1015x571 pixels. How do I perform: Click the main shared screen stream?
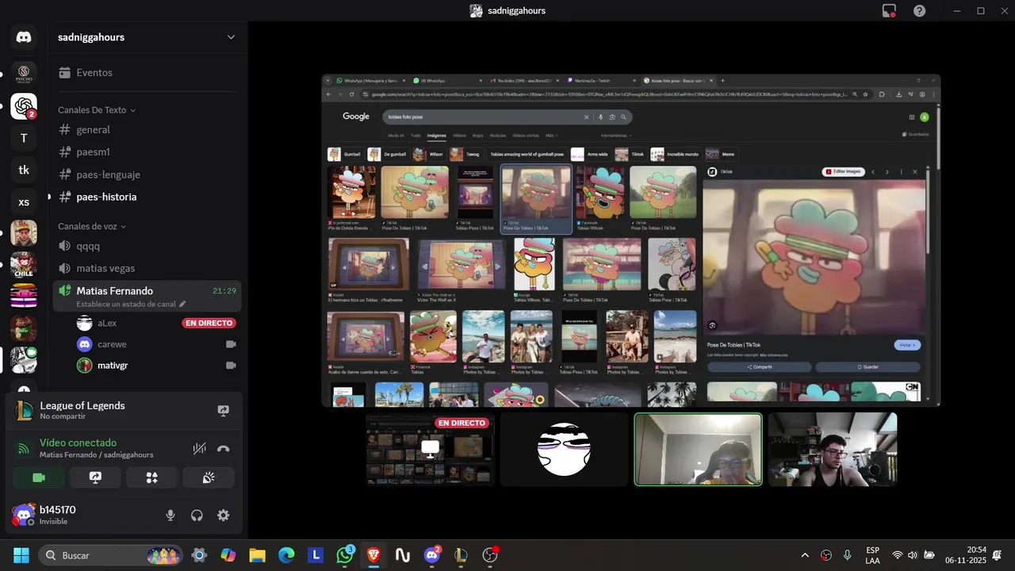tap(631, 240)
